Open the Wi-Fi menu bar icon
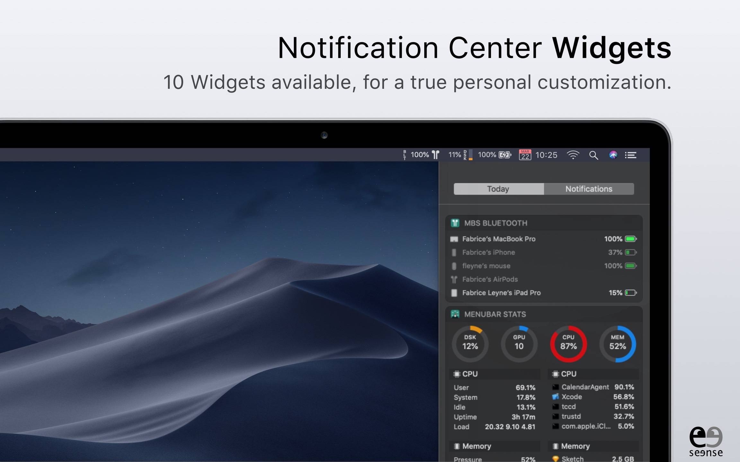Screen dimensions: 740x462 573,155
